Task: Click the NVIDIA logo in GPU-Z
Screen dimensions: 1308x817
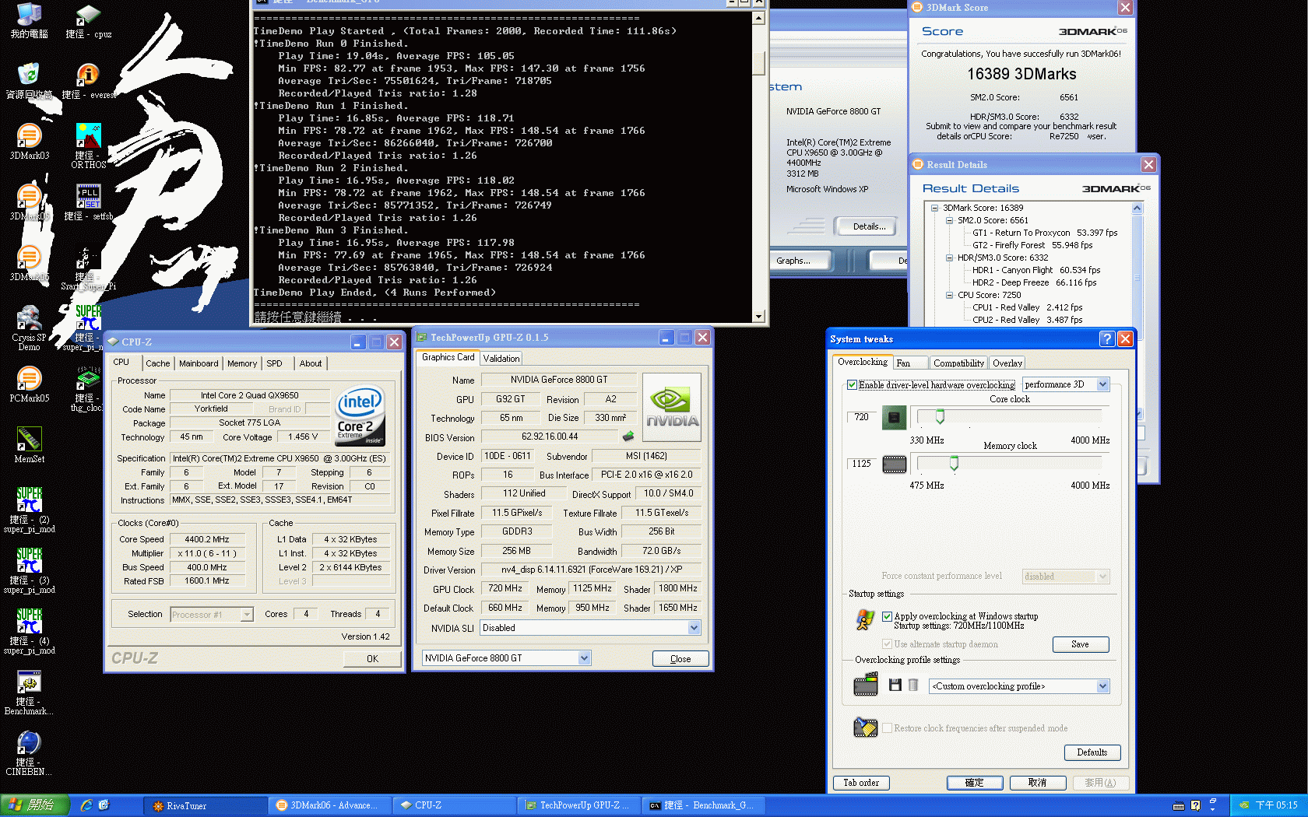Action: (x=671, y=408)
